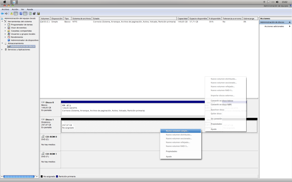Image resolution: width=292 pixels, height=182 pixels.
Task: Click the blue Help question mark toolbar icon
Action: 21,13
